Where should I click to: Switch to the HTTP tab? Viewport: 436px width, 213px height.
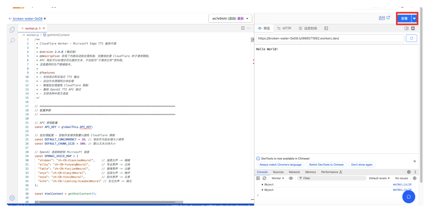(x=284, y=28)
